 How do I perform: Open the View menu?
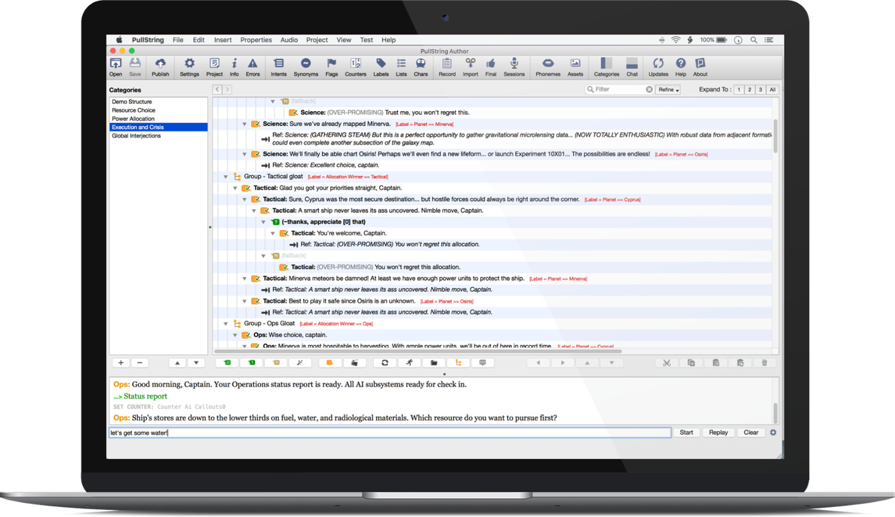tap(344, 40)
